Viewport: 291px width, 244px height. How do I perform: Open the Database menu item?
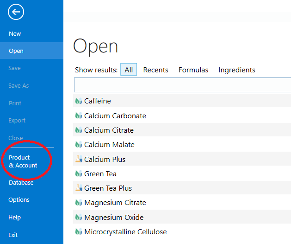21,183
